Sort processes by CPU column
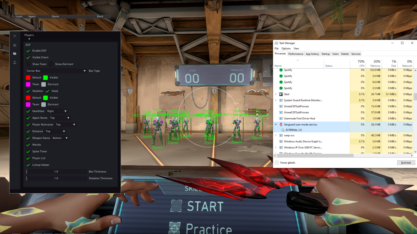The width and height of the screenshot is (417, 234). [358, 63]
